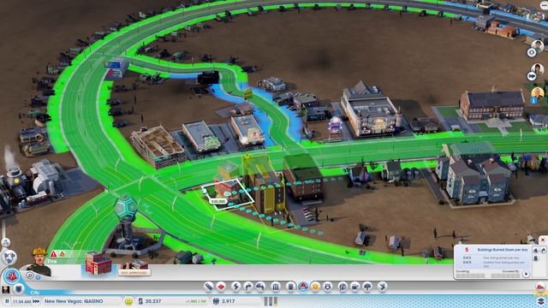Click the blue info bubble under blonde advisor
The height and width of the screenshot is (308, 548).
(533, 101)
